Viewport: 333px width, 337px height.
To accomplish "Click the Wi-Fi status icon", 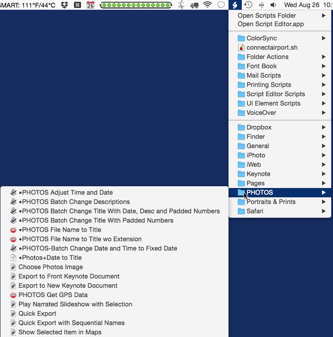I will (207, 4).
